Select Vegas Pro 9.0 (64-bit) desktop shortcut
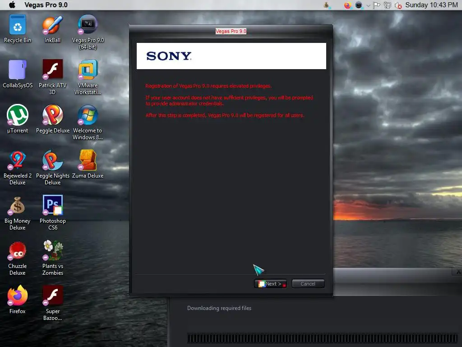The image size is (462, 347). pos(88,32)
